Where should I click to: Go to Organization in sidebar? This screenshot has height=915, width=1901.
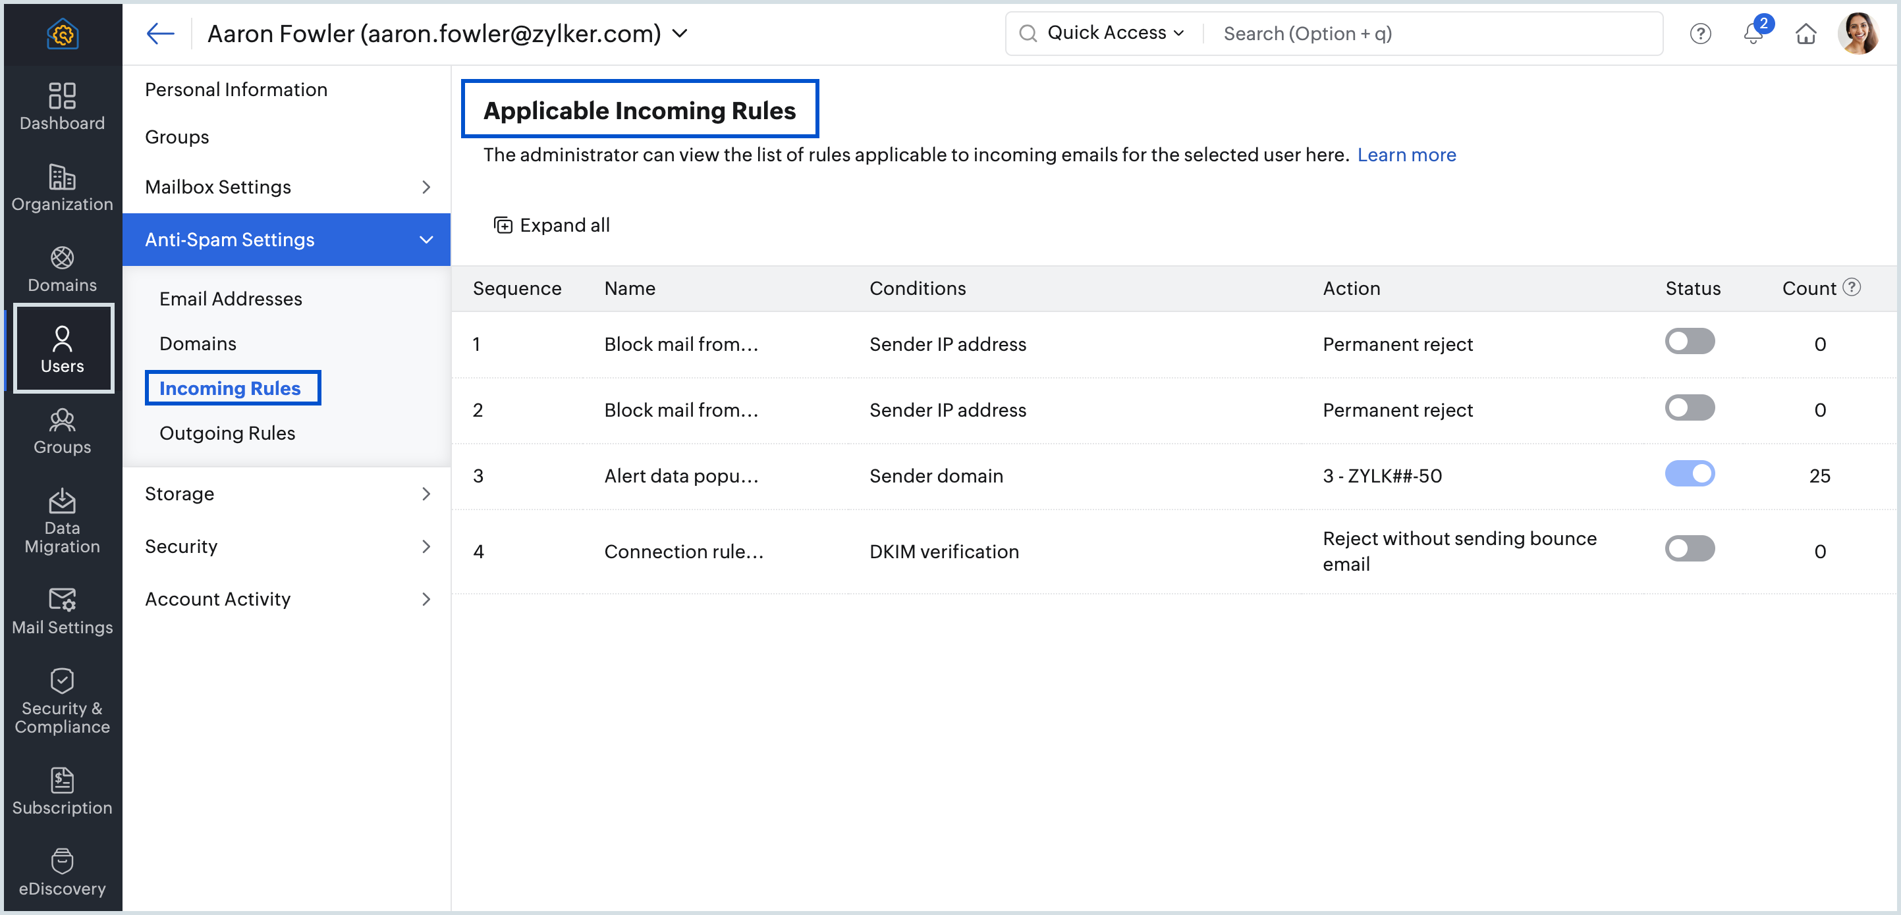coord(62,187)
